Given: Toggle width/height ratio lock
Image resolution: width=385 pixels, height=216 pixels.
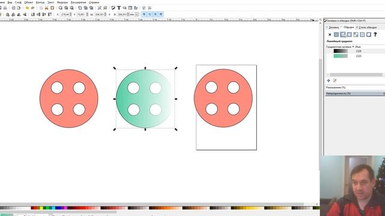Looking at the screenshot, I should [109, 14].
